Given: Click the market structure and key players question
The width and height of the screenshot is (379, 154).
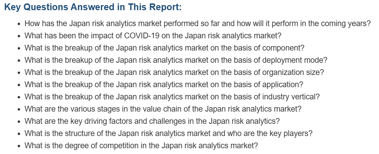Looking at the screenshot, I should [168, 134].
